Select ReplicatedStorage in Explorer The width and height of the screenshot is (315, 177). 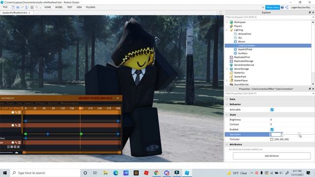tap(244, 61)
